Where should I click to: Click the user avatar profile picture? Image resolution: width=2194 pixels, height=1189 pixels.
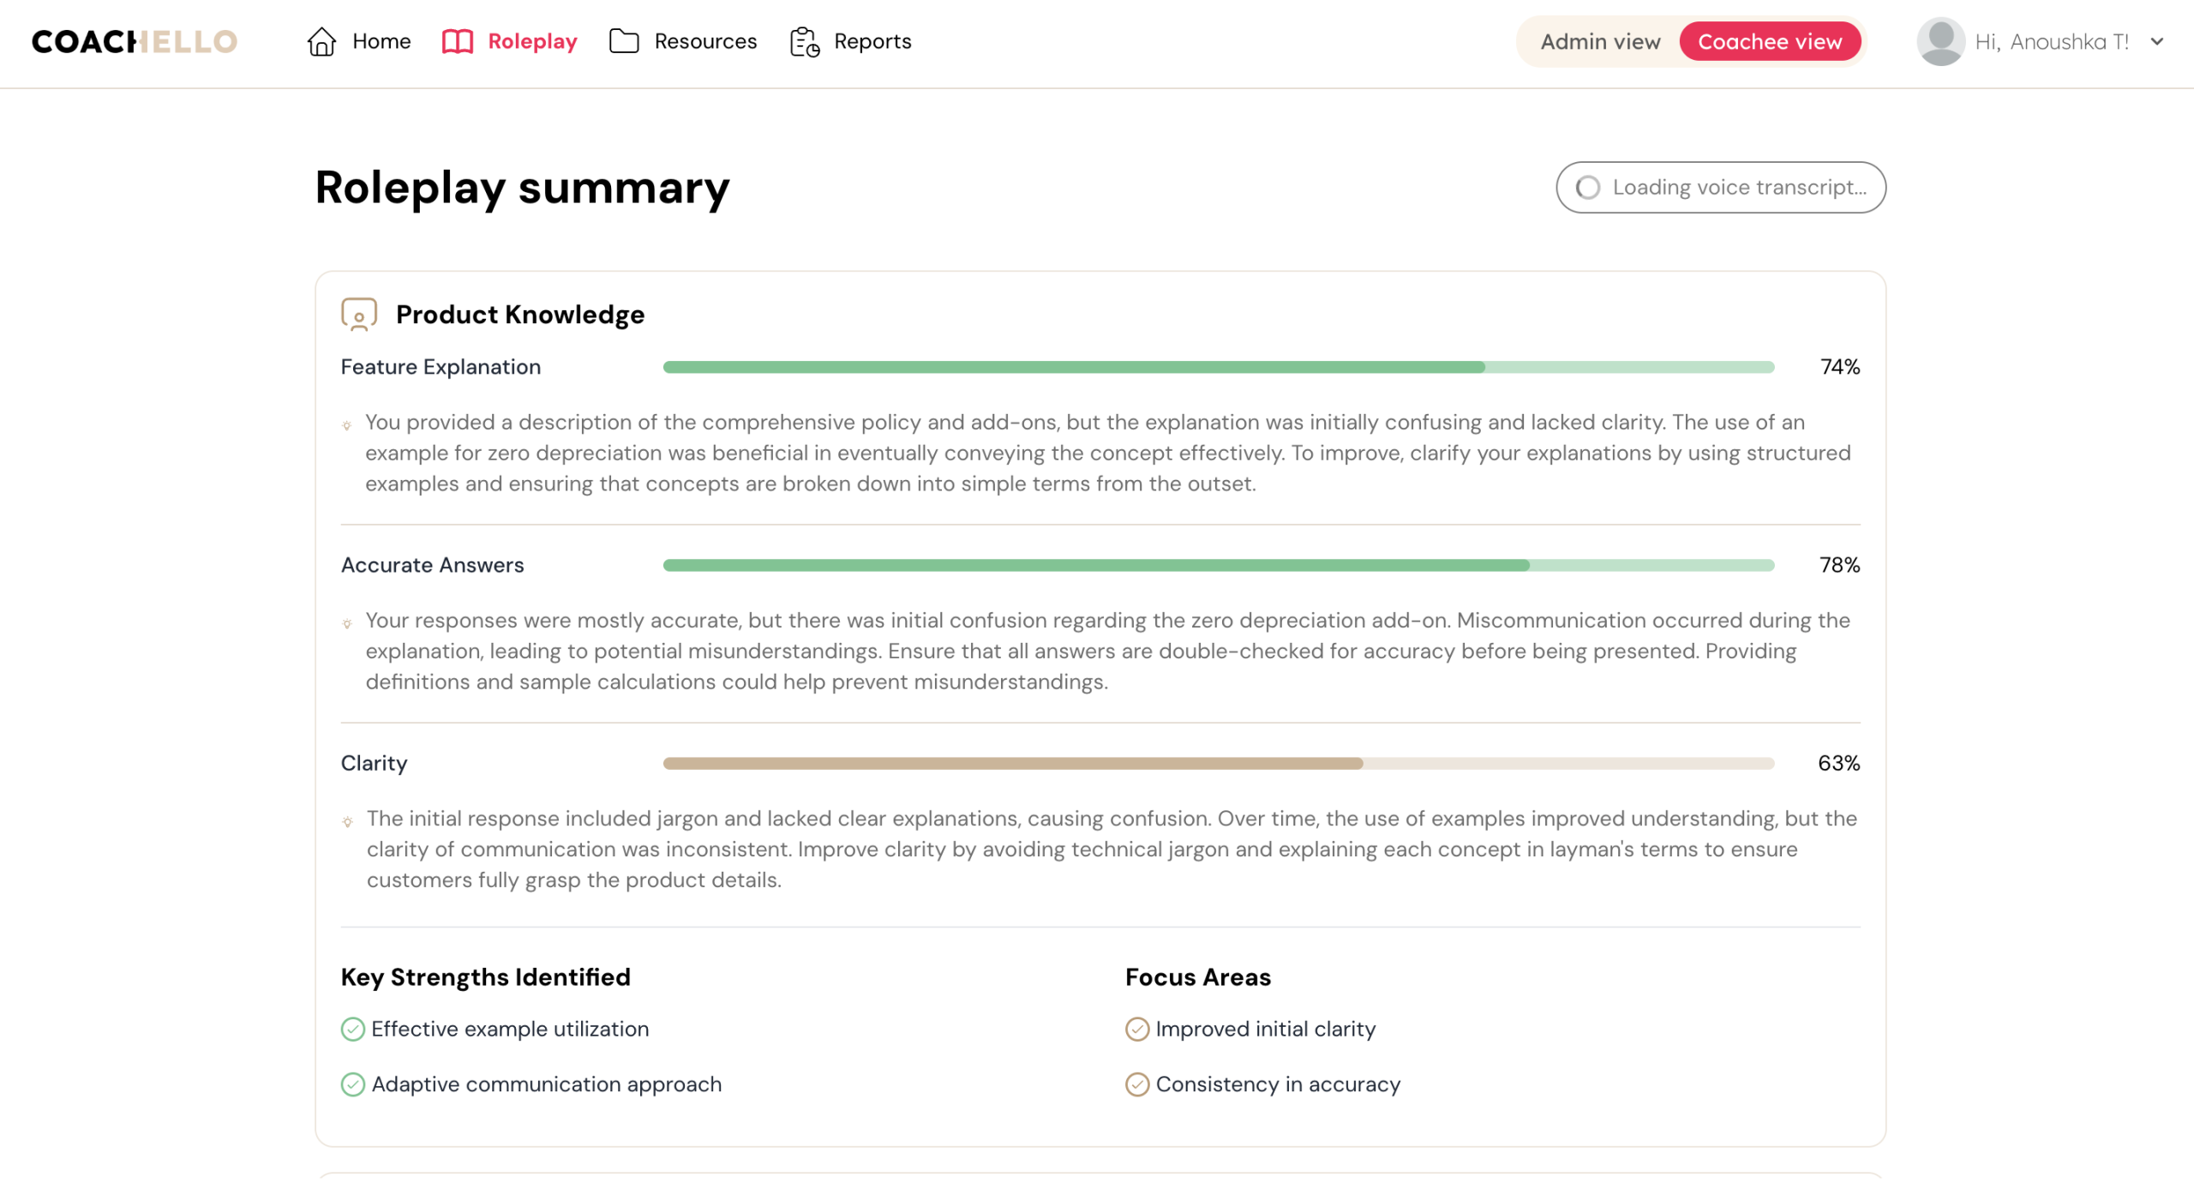point(1939,41)
